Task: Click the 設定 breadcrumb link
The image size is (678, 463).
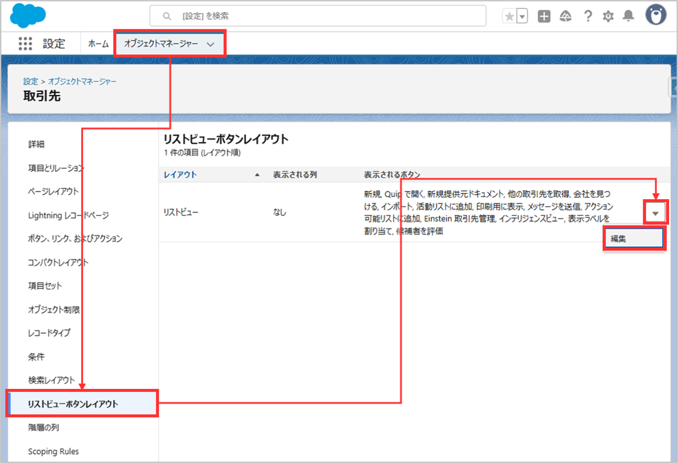Action: point(30,81)
